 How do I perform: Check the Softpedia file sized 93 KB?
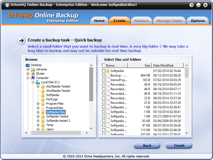click(x=104, y=121)
